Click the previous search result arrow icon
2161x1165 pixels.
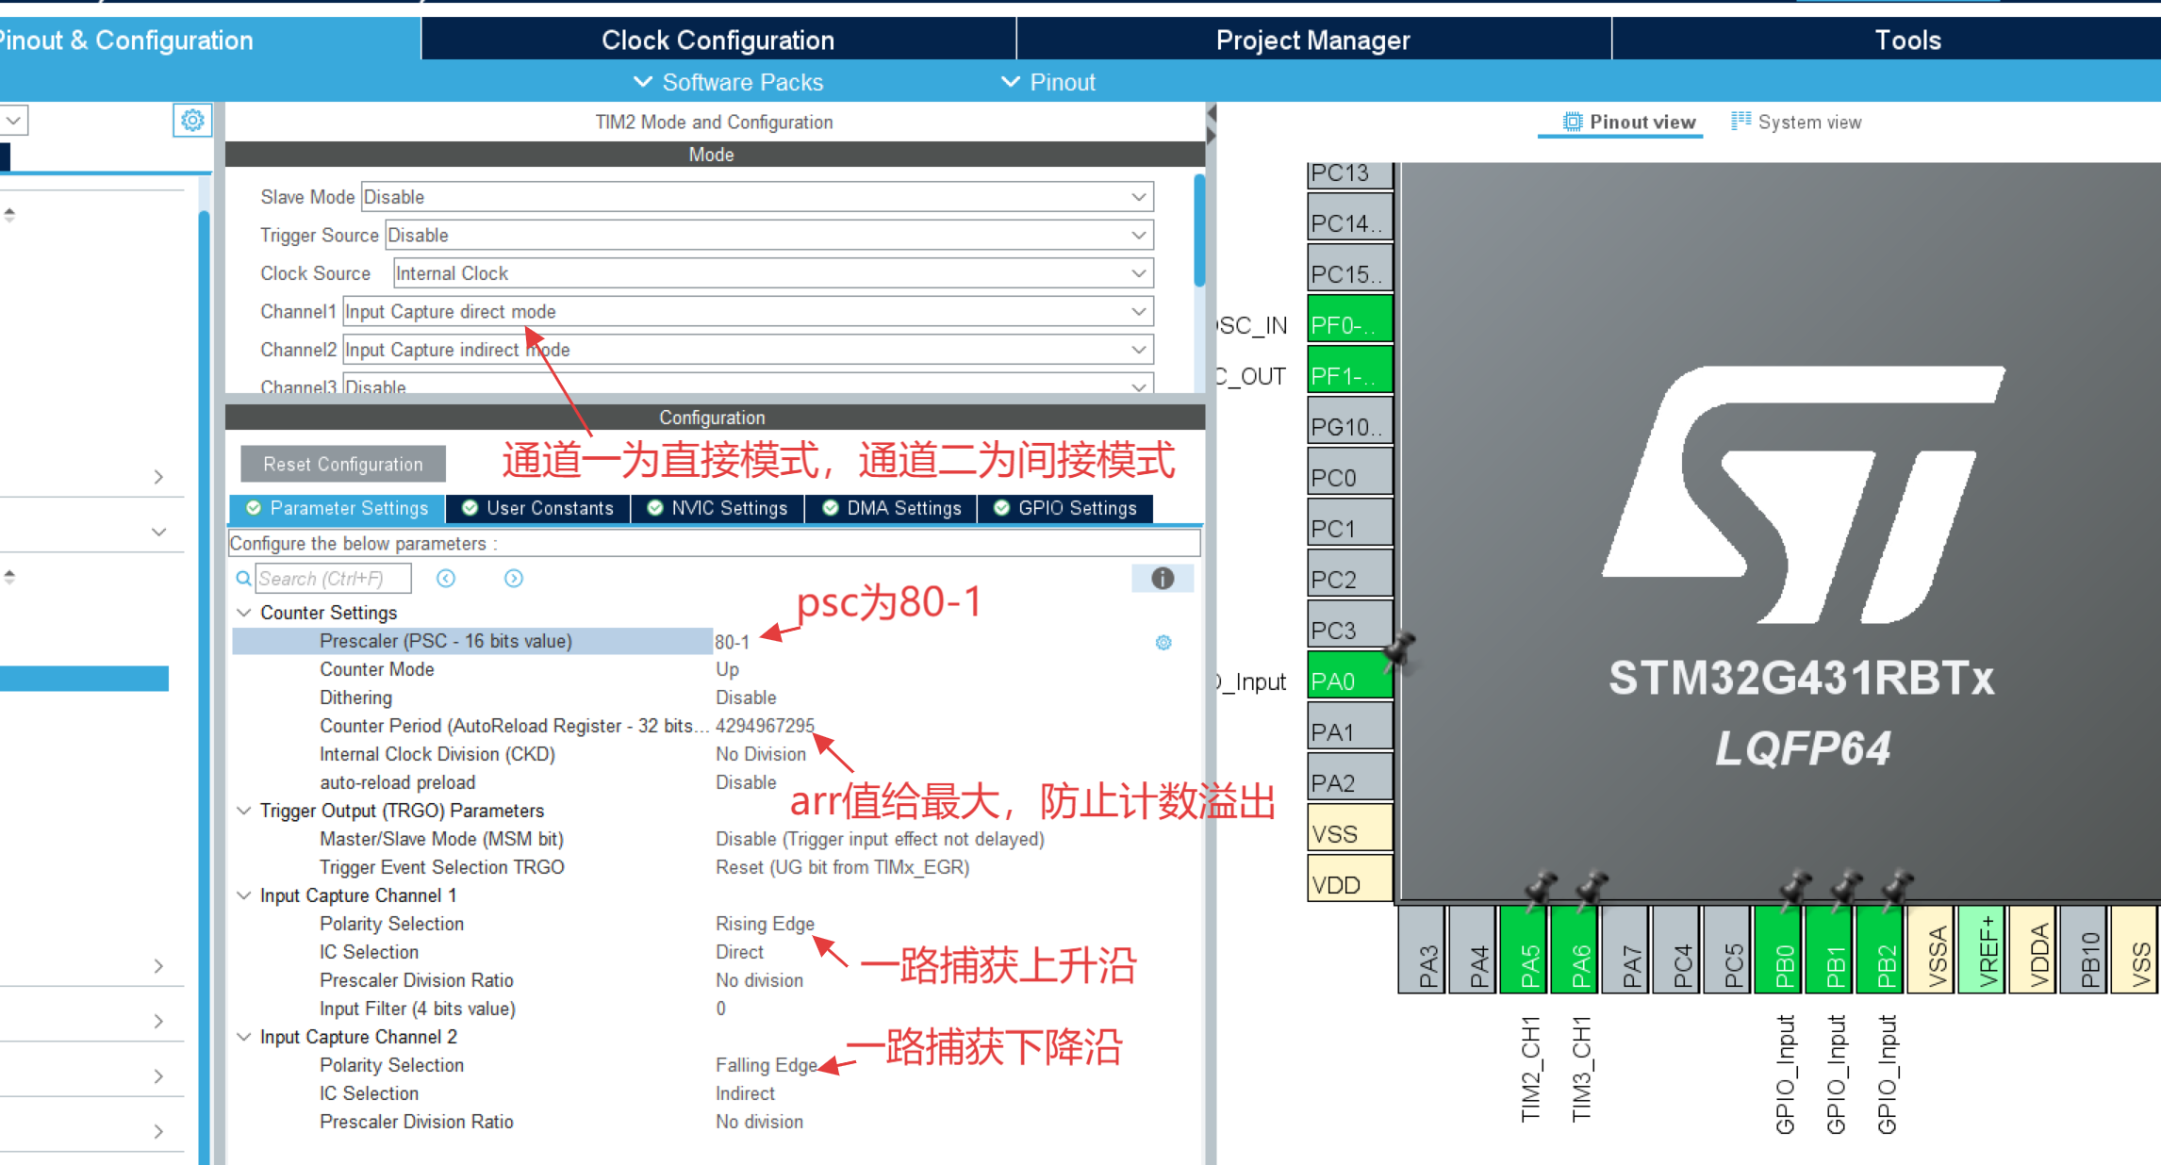pyautogui.click(x=446, y=579)
